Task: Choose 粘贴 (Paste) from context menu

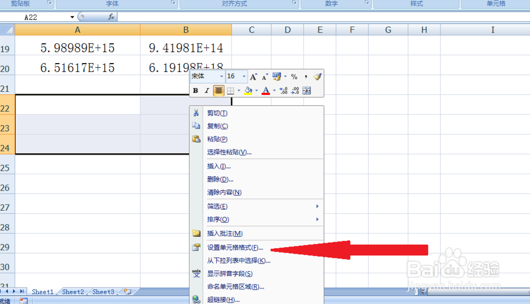Action: click(x=257, y=139)
